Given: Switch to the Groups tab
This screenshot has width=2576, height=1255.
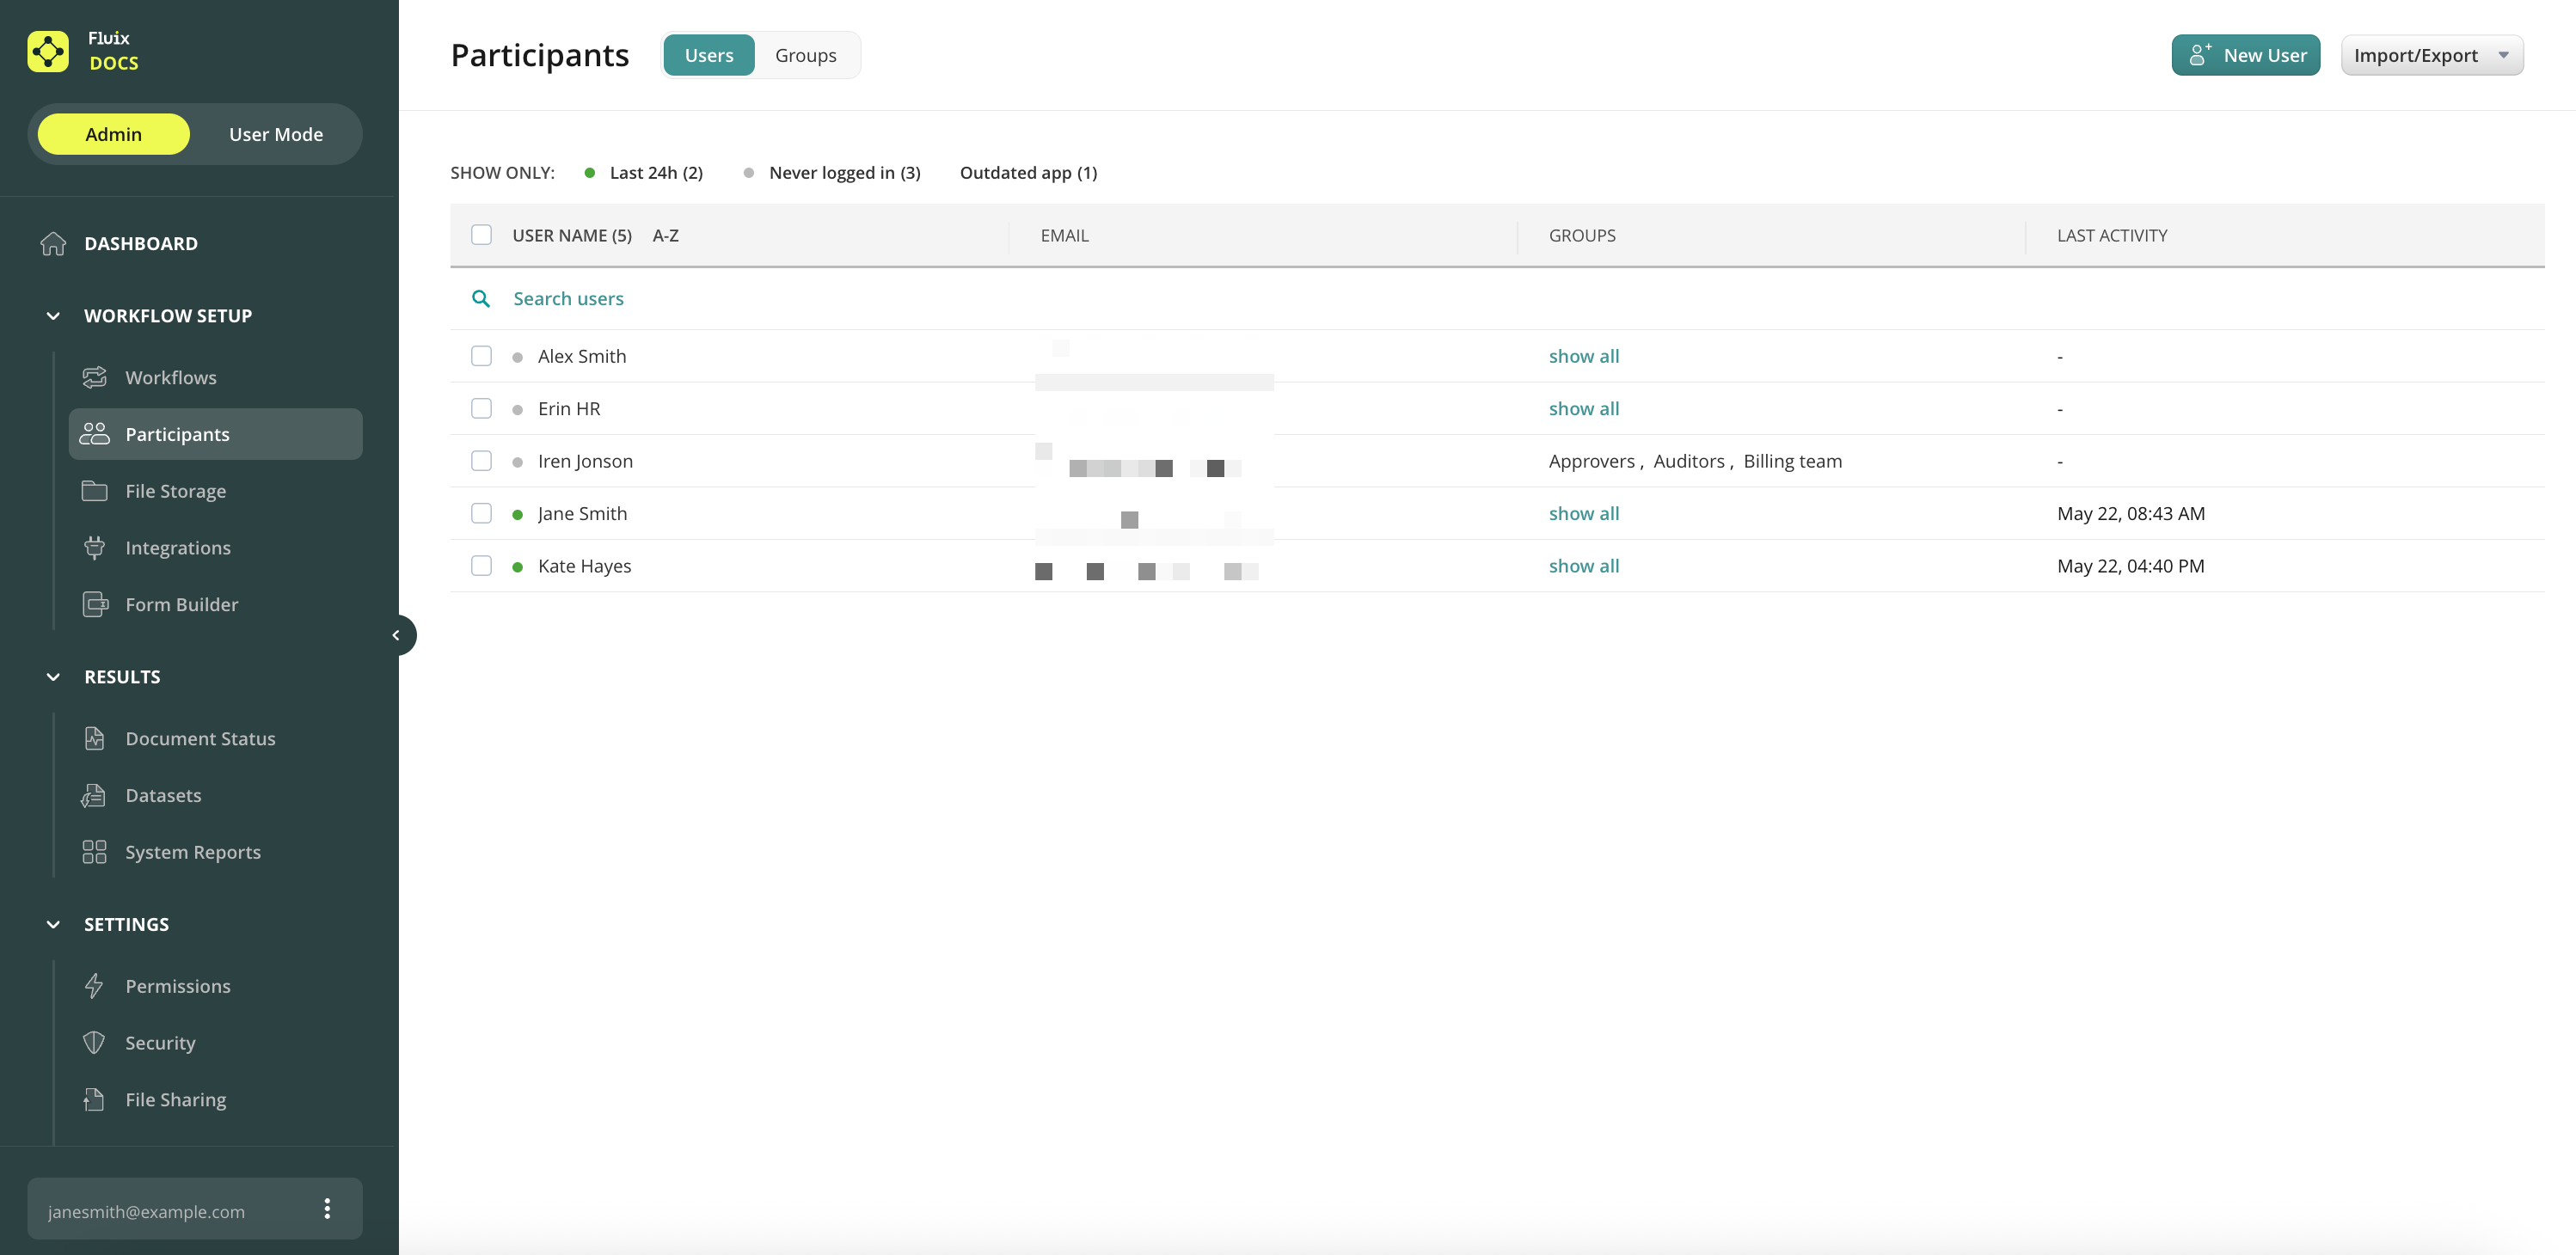Looking at the screenshot, I should coord(805,55).
